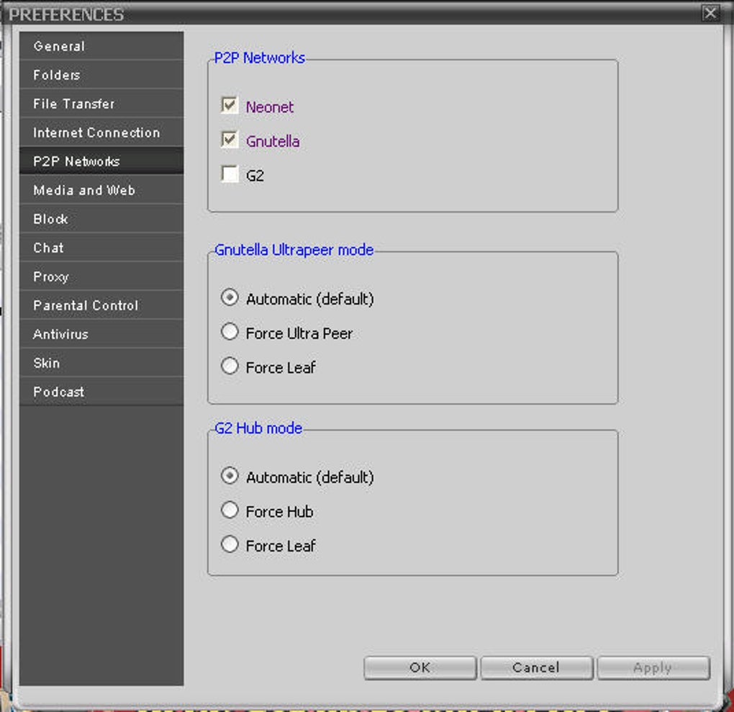Open Podcast preferences

(101, 392)
